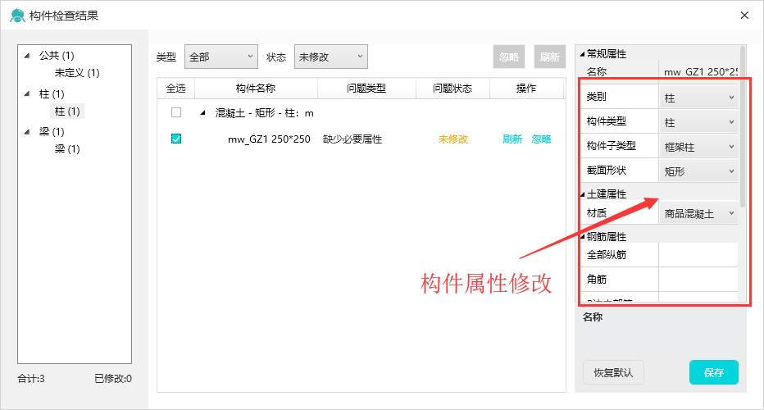Check the 混凝土-矩形-柱 group checkbox
The width and height of the screenshot is (764, 410).
176,112
